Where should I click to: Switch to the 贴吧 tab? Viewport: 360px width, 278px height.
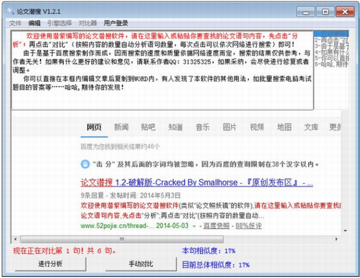pyautogui.click(x=148, y=127)
